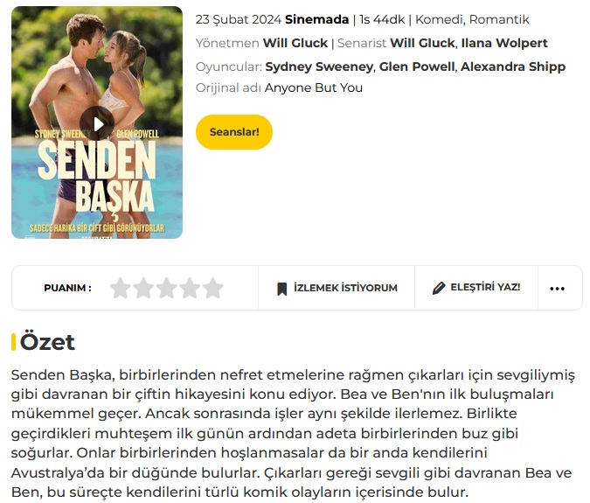Click the pencil icon to write review
This screenshot has height=503, width=590.
(439, 288)
